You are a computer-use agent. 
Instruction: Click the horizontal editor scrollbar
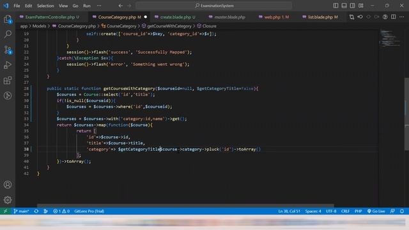(185, 206)
